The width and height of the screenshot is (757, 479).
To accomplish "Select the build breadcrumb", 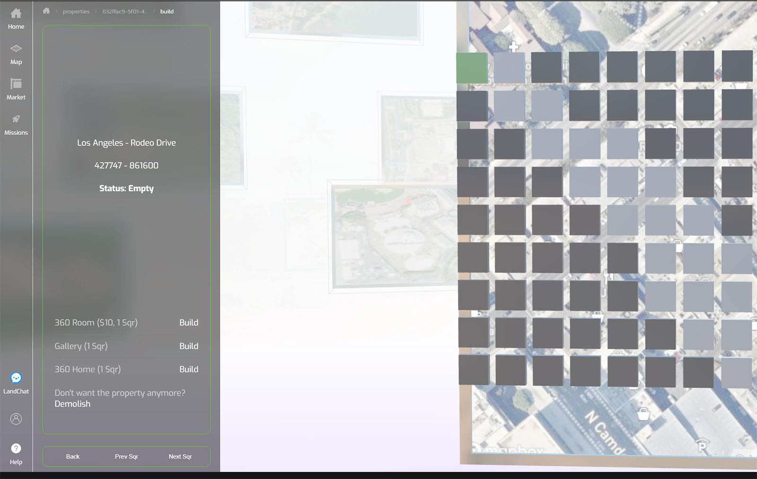I will (167, 11).
